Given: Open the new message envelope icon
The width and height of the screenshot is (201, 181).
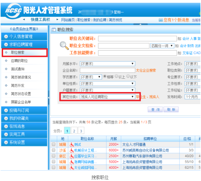Looking at the screenshot, I should 161,20.
